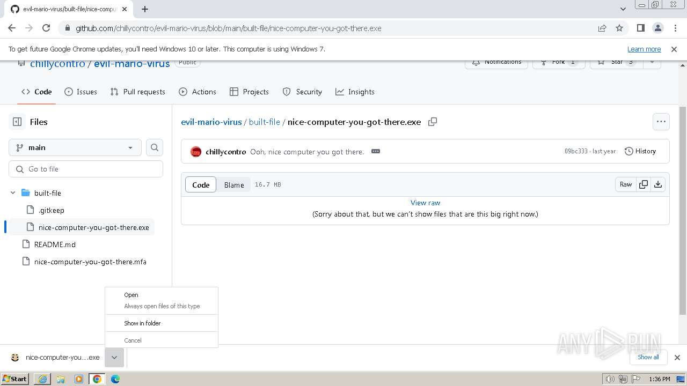Open Actions tab
687x386 pixels.
click(198, 92)
